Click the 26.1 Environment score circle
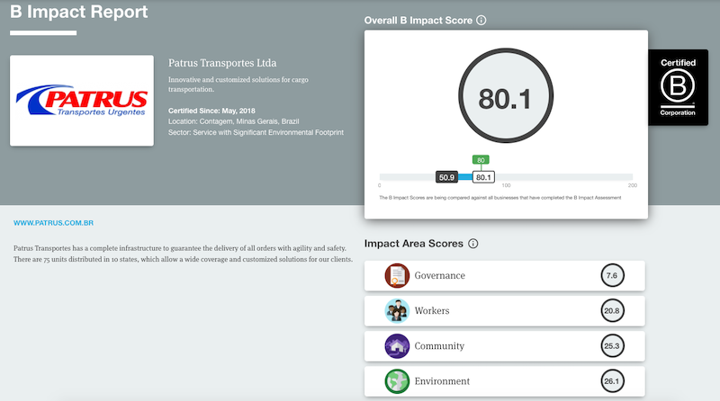Screen dimensions: 720x401 pyautogui.click(x=612, y=381)
